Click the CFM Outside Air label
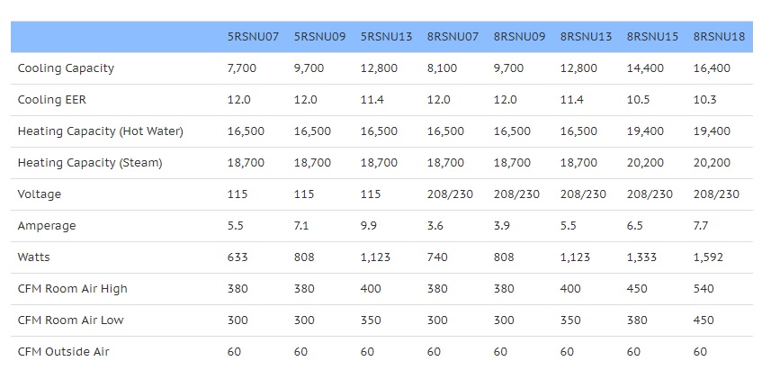 tap(63, 352)
